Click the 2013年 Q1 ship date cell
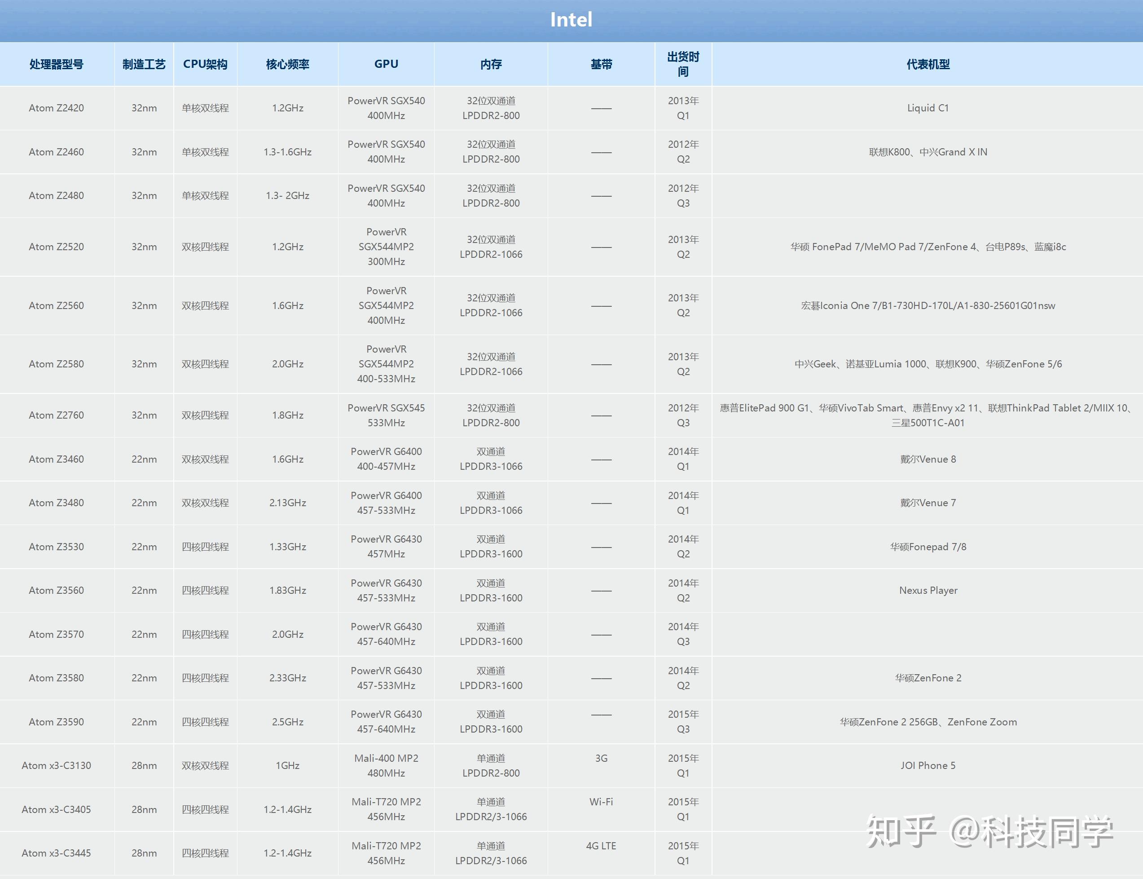The height and width of the screenshot is (879, 1143). [x=683, y=108]
